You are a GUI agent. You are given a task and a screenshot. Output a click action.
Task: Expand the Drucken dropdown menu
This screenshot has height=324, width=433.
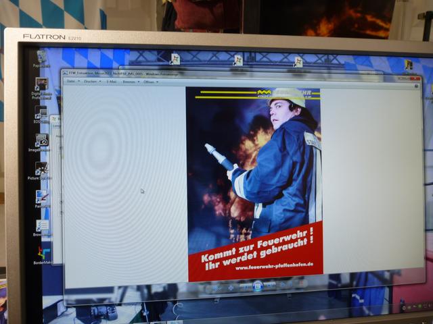point(91,81)
